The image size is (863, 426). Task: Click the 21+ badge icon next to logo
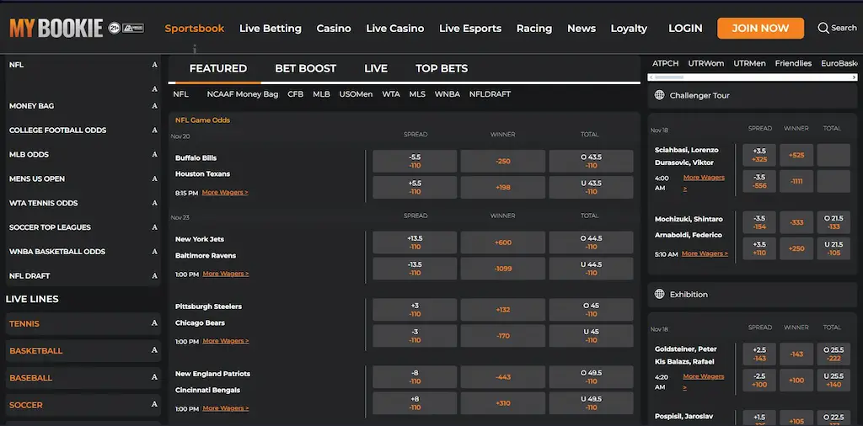tap(115, 28)
